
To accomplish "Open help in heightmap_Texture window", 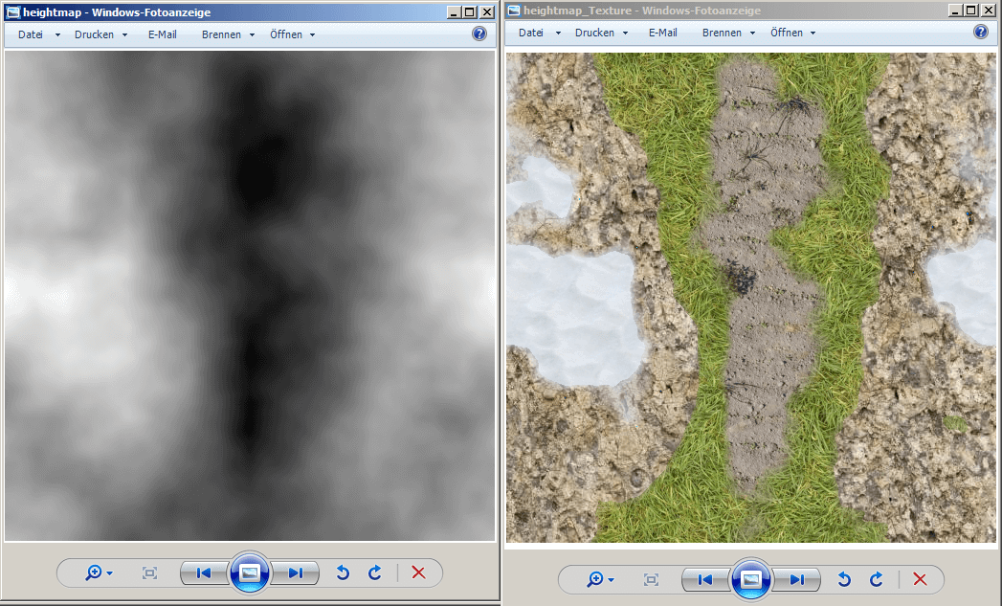I will [981, 33].
